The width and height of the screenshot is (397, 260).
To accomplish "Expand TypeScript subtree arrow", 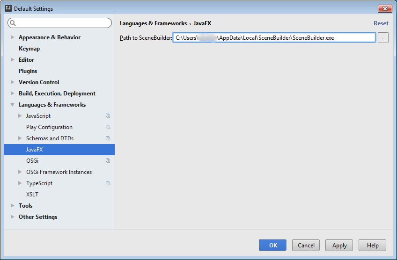I will pos(20,183).
